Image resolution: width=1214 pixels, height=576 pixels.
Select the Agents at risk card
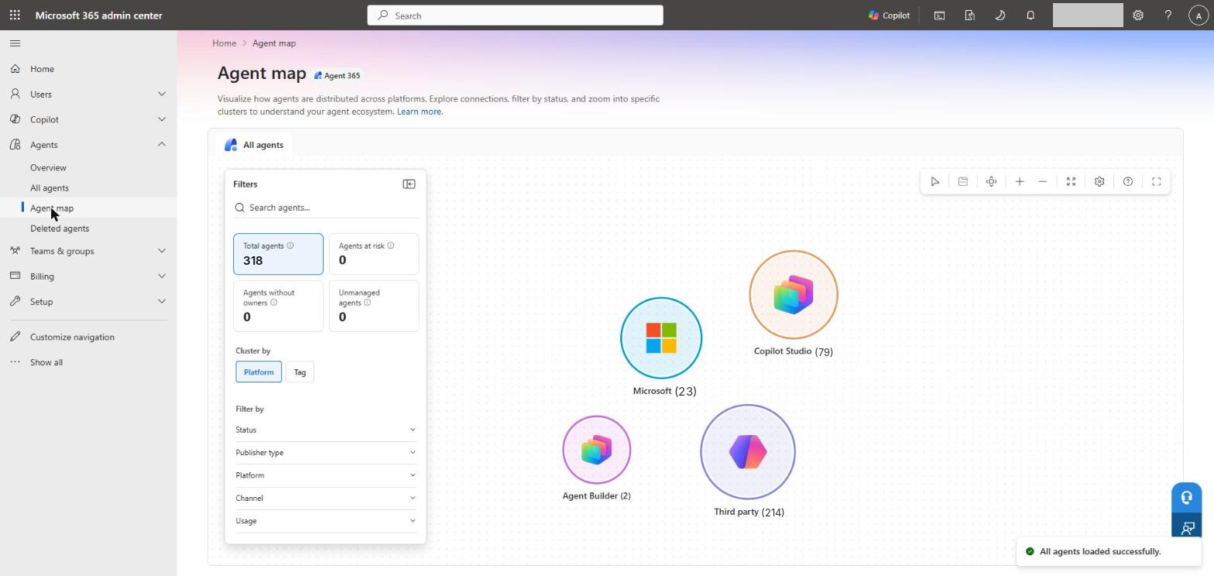point(374,254)
